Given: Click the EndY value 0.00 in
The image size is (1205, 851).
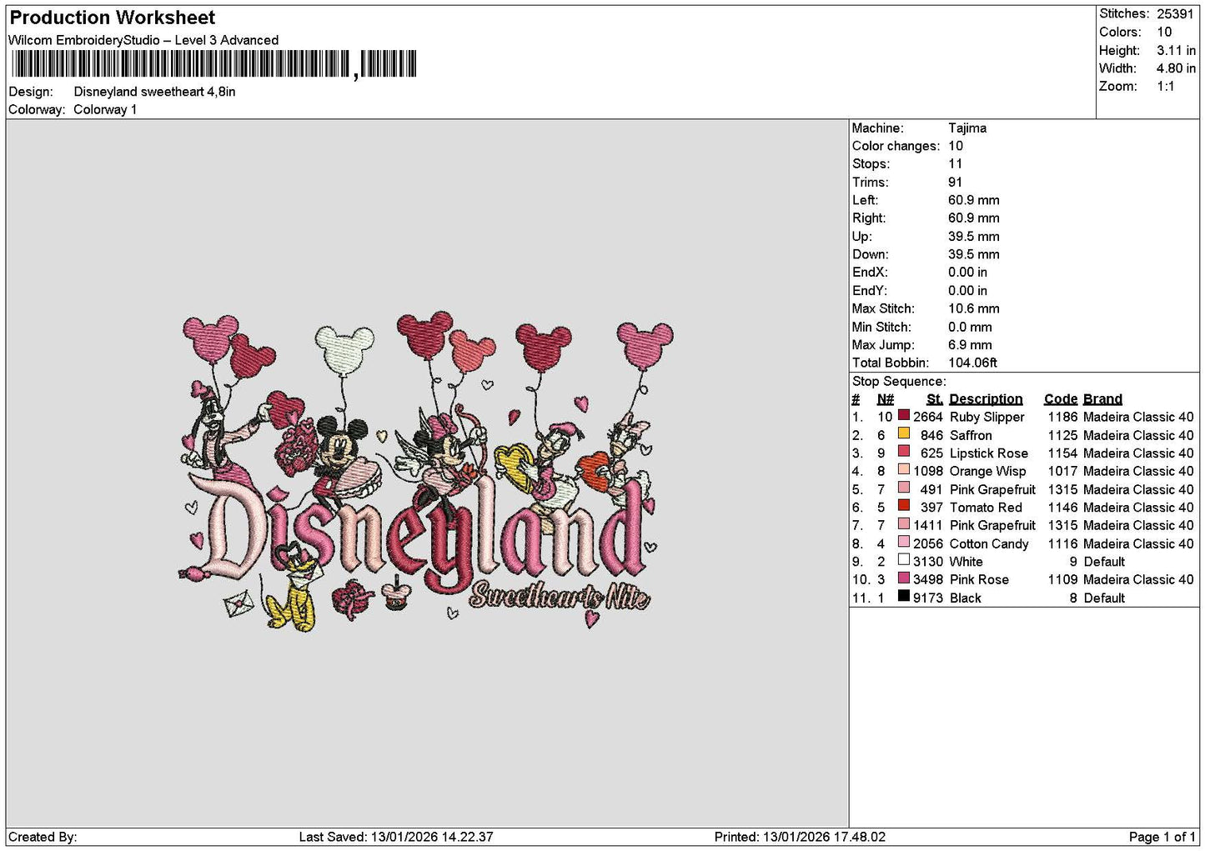Looking at the screenshot, I should pyautogui.click(x=967, y=291).
